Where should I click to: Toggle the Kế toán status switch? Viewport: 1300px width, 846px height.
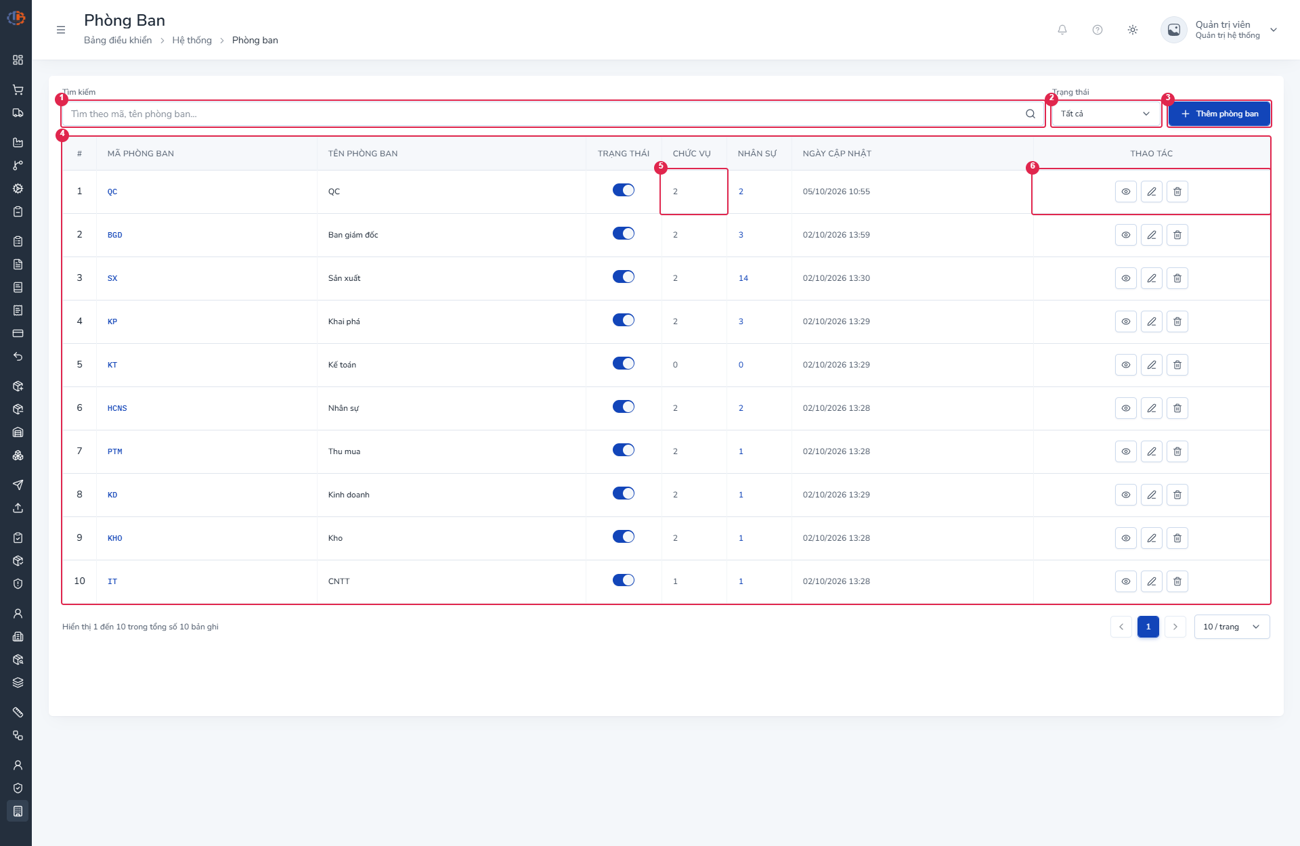coord(624,363)
